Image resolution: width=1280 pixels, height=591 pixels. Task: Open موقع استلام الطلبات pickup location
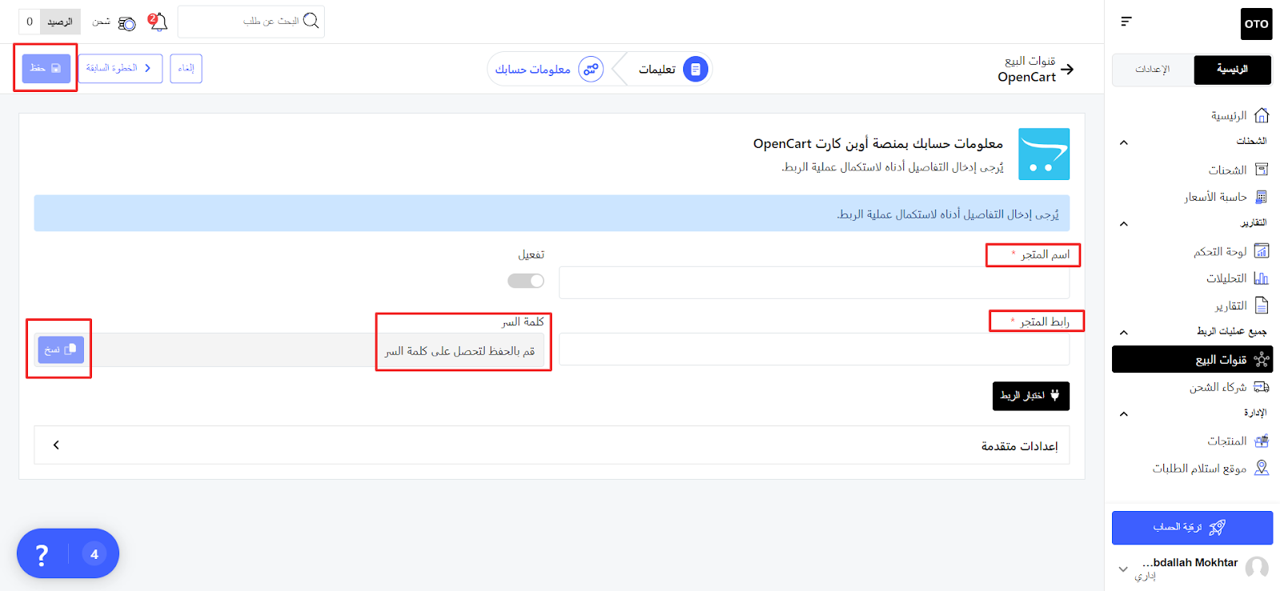click(x=1210, y=468)
